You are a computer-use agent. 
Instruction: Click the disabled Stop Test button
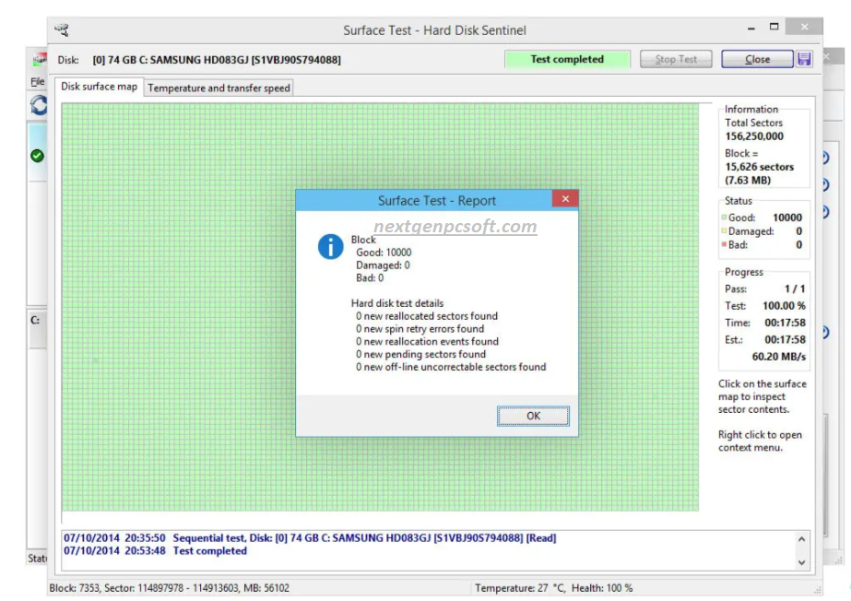click(676, 58)
